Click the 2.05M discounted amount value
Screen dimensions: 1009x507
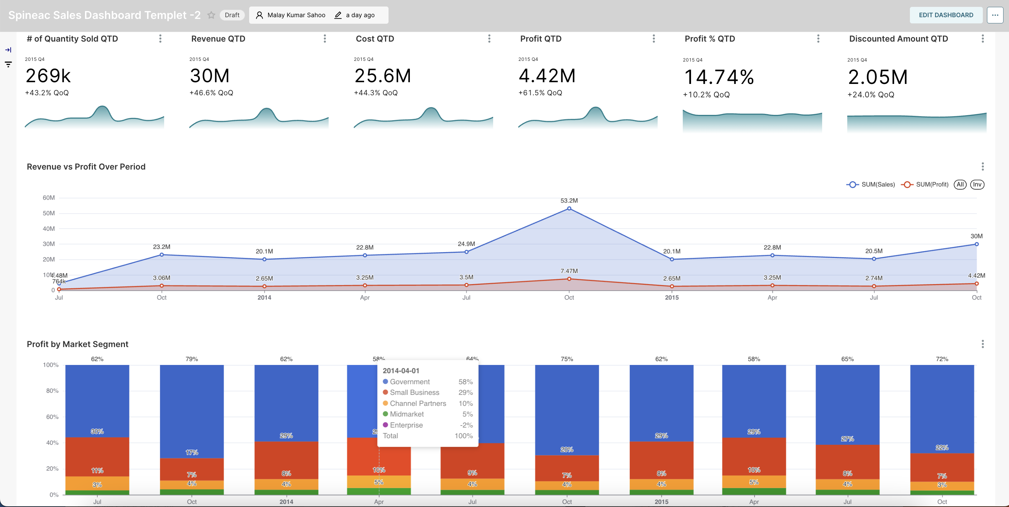pyautogui.click(x=878, y=77)
